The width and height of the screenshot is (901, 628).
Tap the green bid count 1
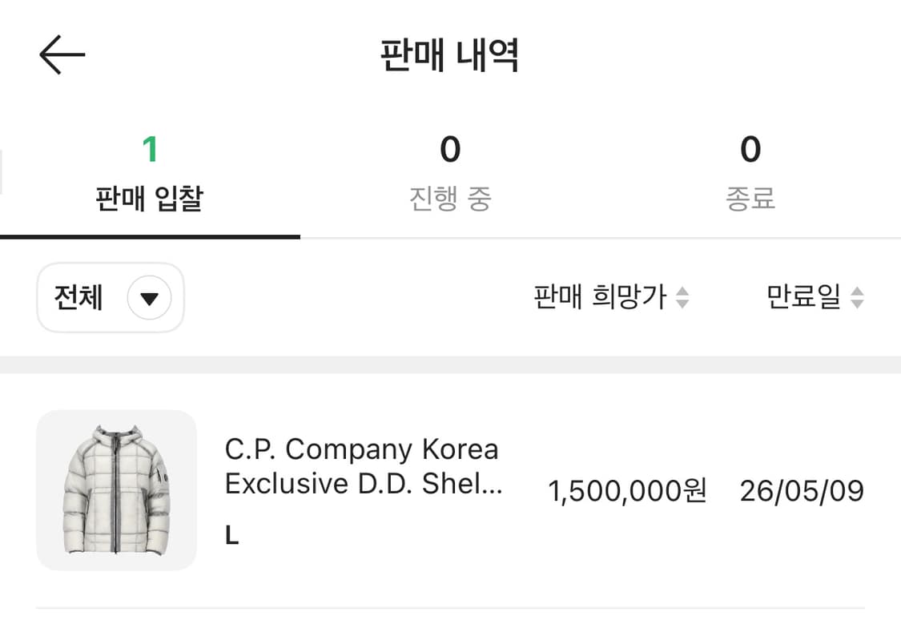[x=150, y=148]
